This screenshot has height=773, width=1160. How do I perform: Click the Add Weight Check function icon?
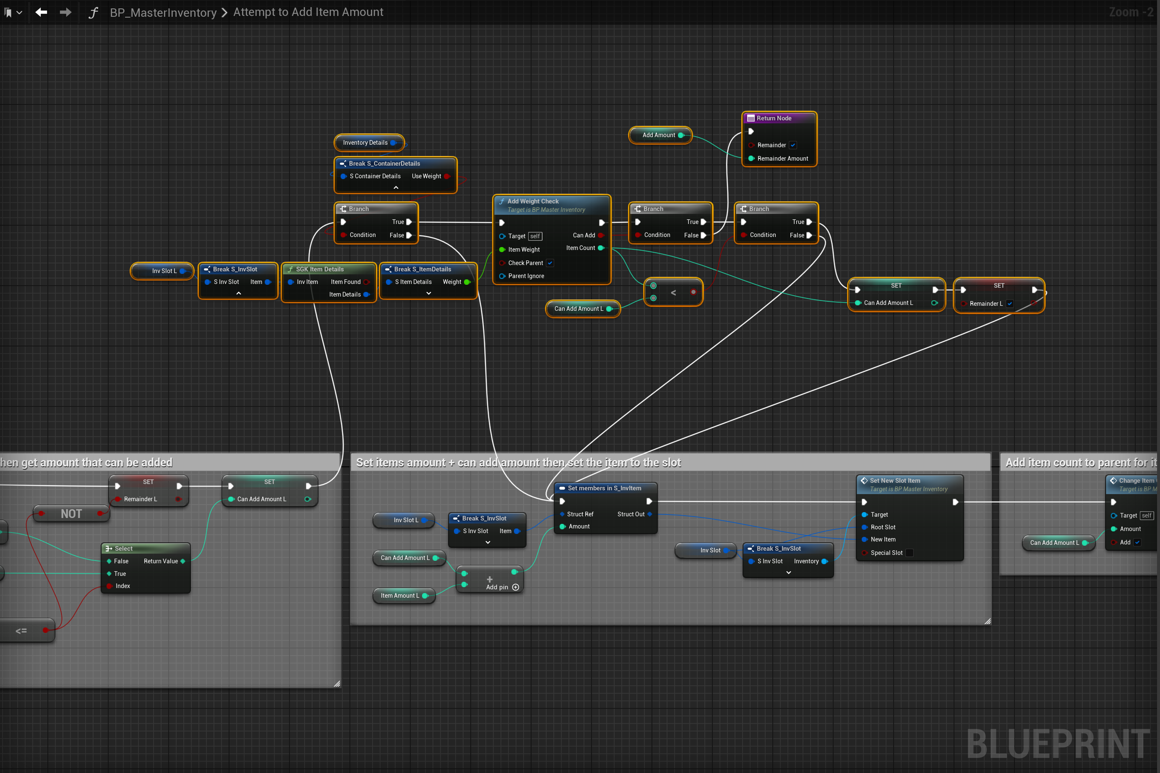(501, 201)
